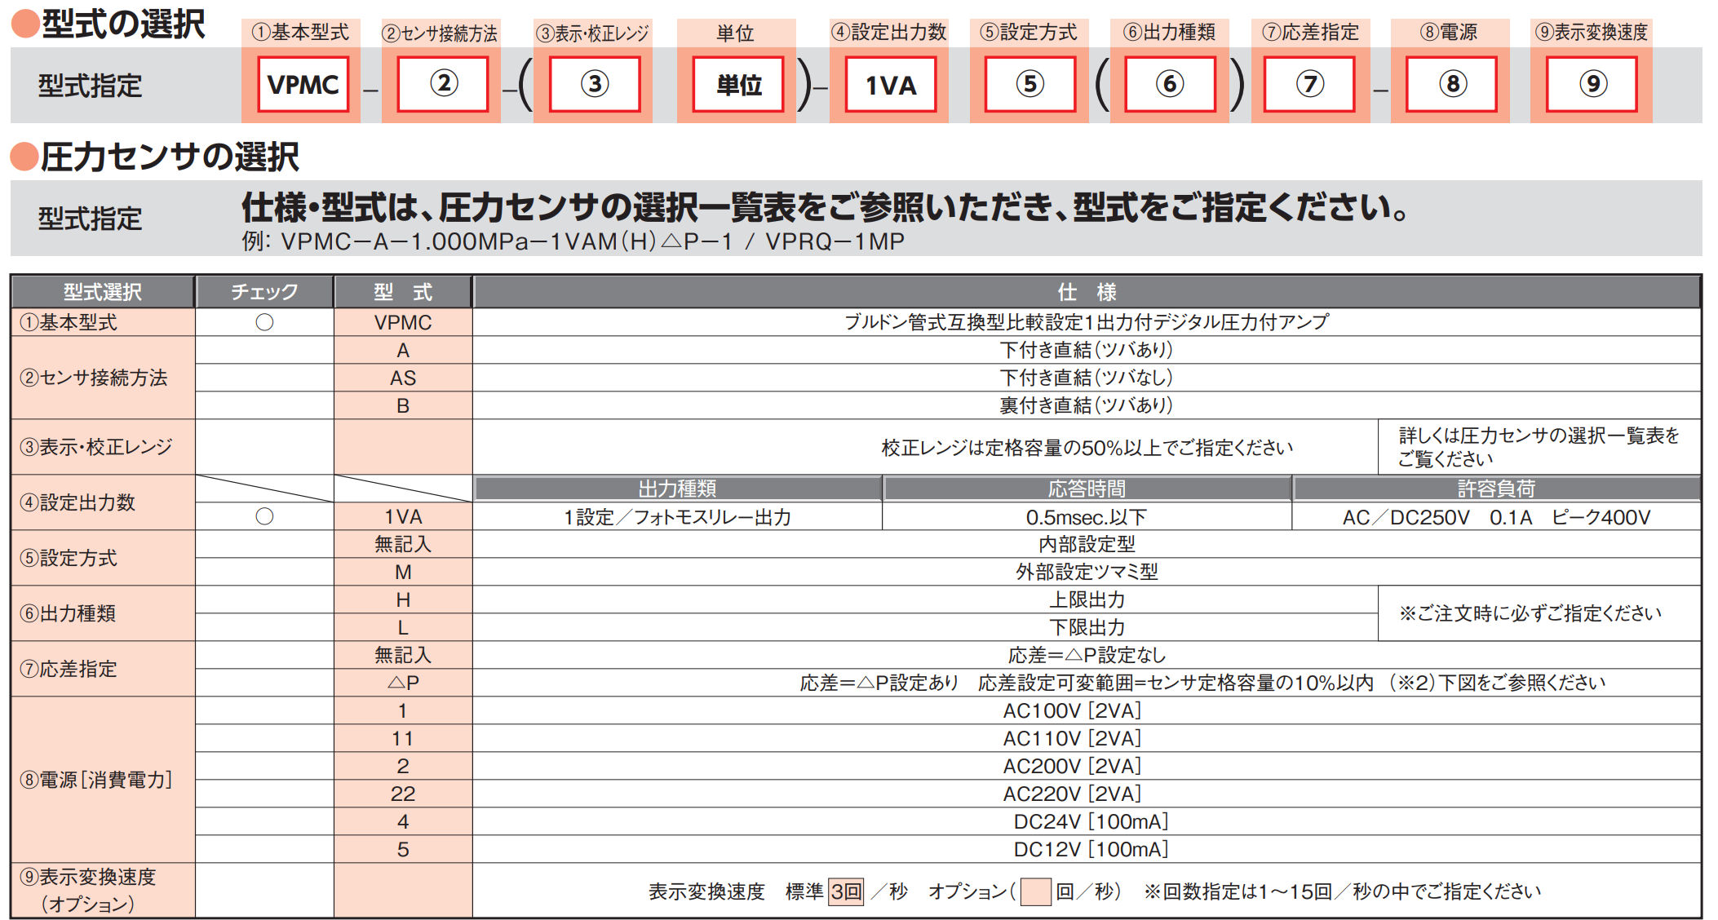Click box ⑤ for the setting method
Image resolution: width=1718 pixels, height=920 pixels.
[x=1030, y=84]
